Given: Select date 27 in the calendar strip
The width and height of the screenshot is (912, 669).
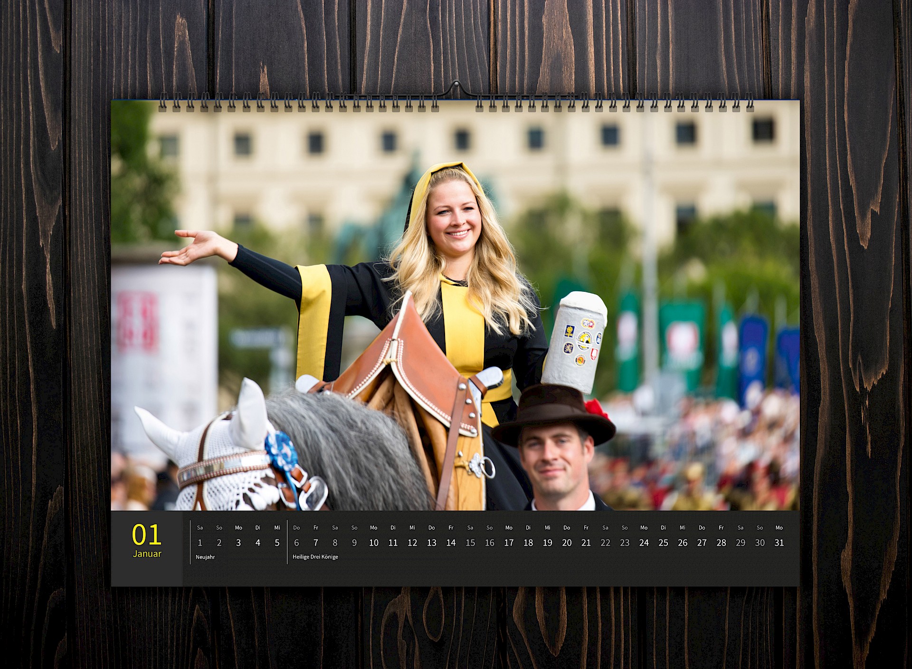Looking at the screenshot, I should (702, 543).
